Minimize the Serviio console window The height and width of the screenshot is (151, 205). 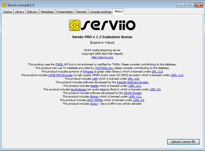point(180,5)
